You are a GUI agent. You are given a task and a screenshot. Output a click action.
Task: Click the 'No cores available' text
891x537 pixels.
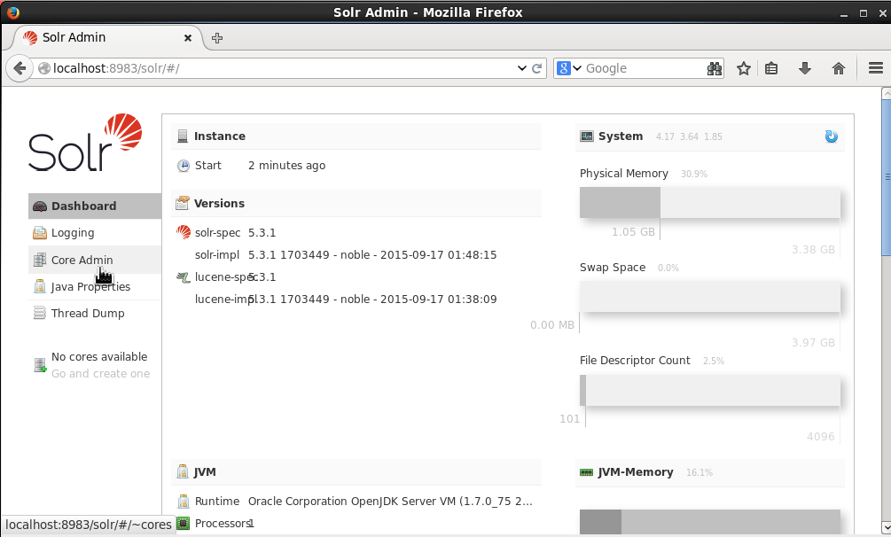click(x=99, y=357)
